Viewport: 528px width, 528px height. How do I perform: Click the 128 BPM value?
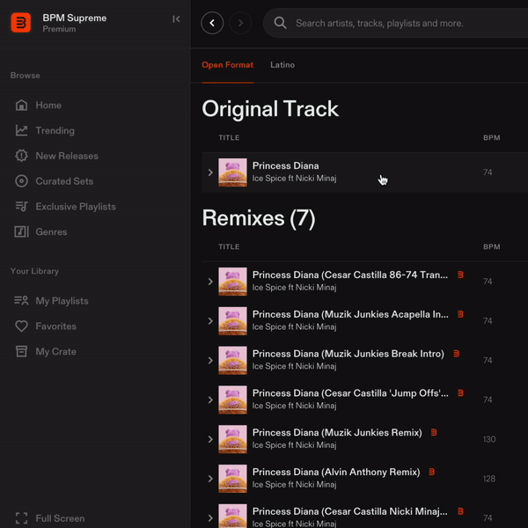(x=489, y=479)
